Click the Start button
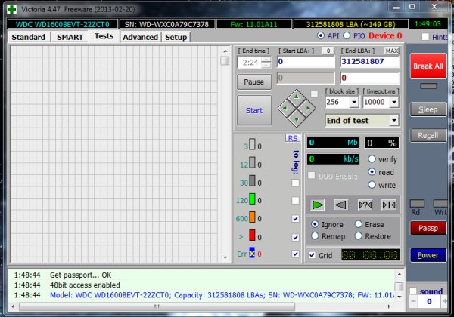 [x=254, y=111]
